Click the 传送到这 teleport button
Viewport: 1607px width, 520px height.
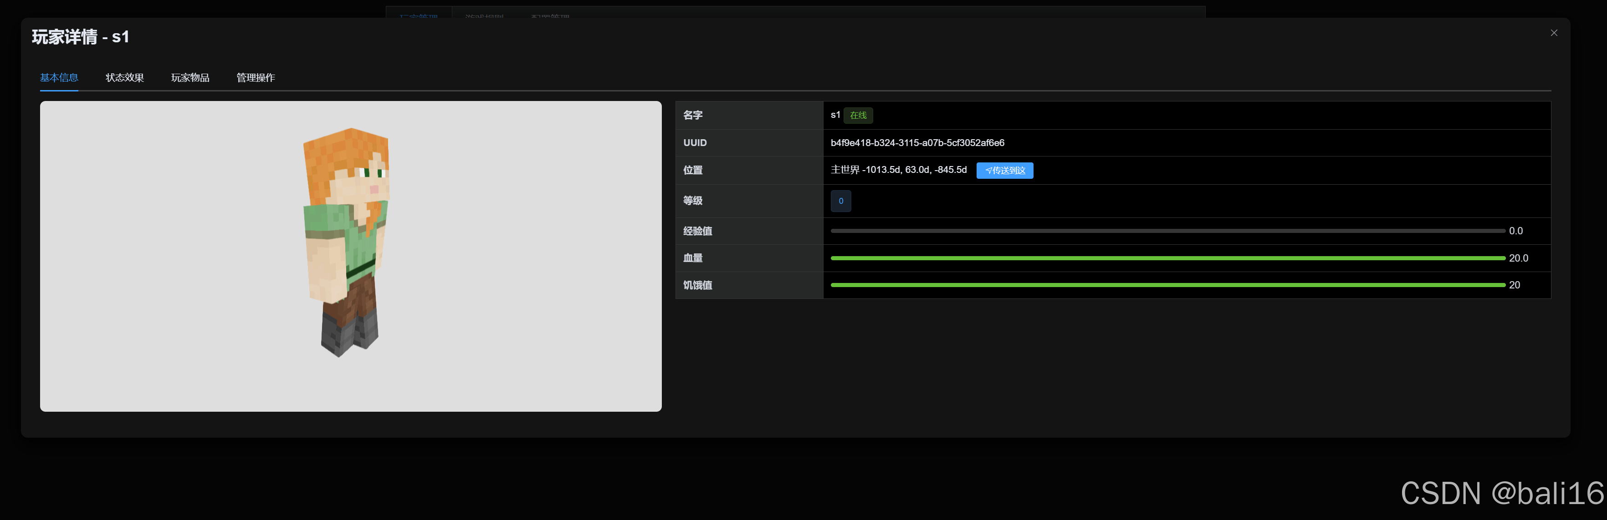click(1004, 171)
